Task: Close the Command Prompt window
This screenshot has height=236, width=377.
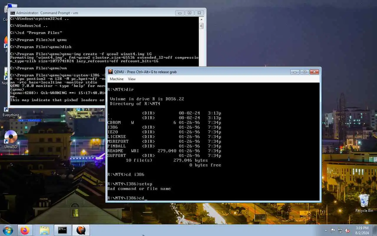Action: click(199, 13)
